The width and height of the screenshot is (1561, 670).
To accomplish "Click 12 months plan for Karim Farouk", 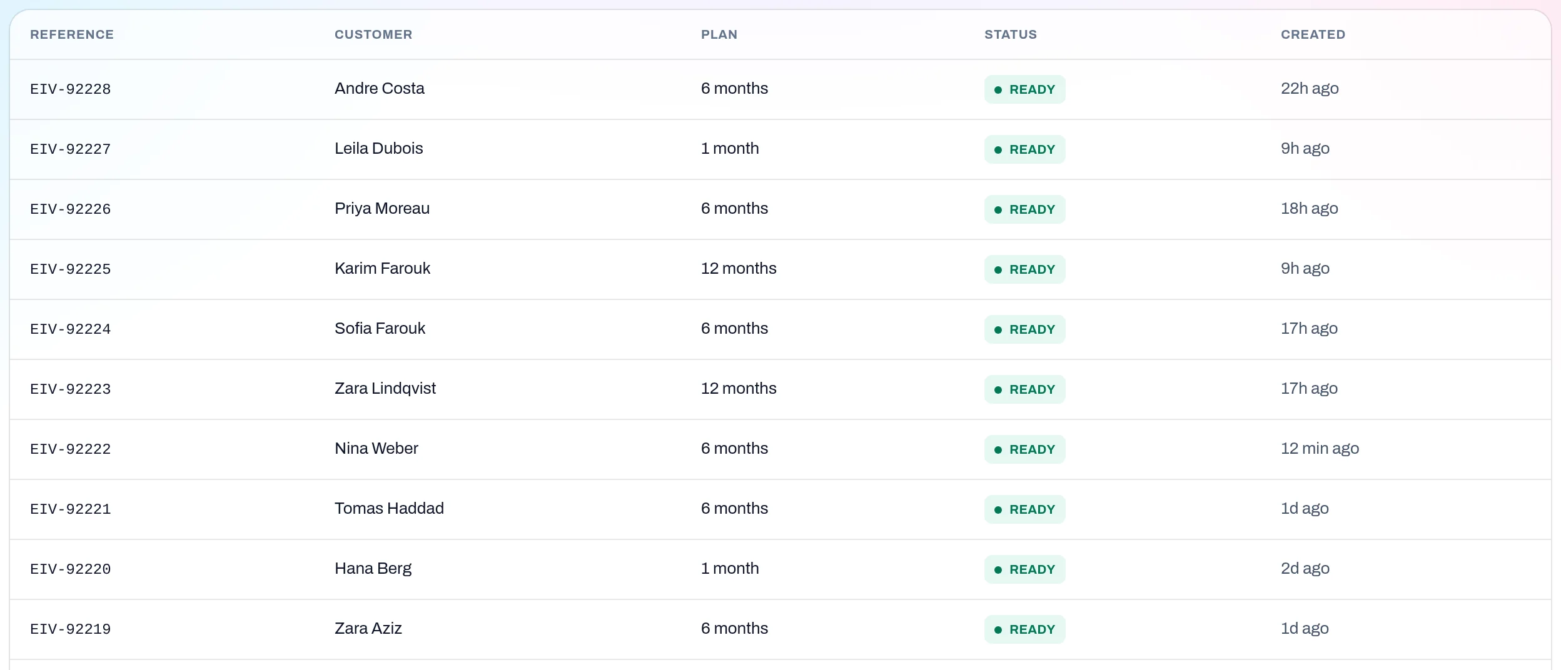I will click(739, 269).
